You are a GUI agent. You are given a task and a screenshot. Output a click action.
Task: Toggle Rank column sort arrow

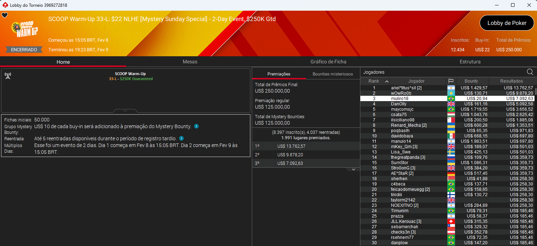387,82
